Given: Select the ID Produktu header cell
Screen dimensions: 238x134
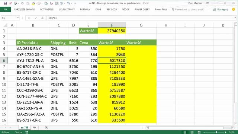Looking at the screenshot, I should tap(33, 43).
